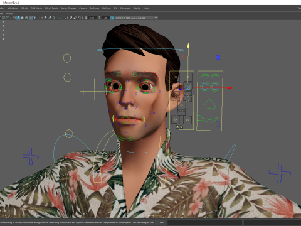
Task: Select the blue square control near face panel
Action: 218,57
